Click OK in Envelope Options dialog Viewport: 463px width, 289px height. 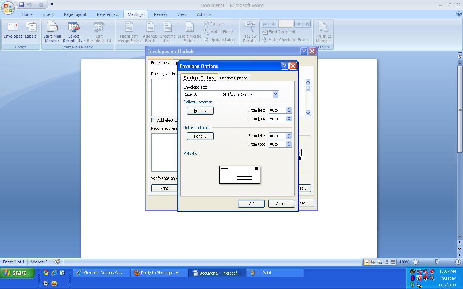(x=251, y=204)
